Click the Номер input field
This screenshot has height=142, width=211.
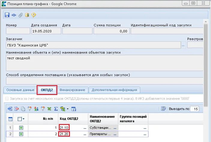pos(18,31)
